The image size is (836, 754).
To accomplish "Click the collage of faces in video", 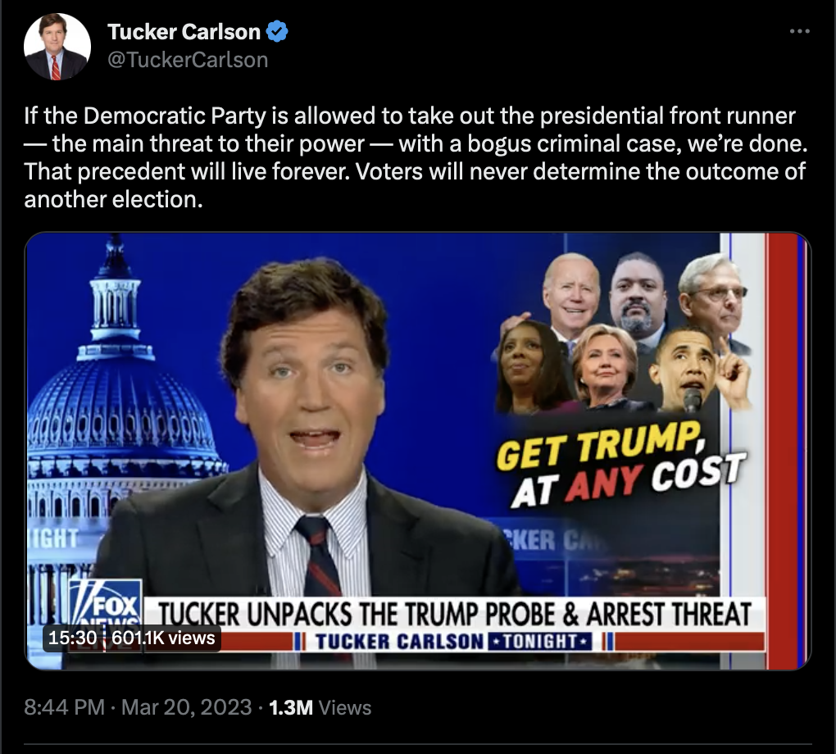I will click(623, 334).
